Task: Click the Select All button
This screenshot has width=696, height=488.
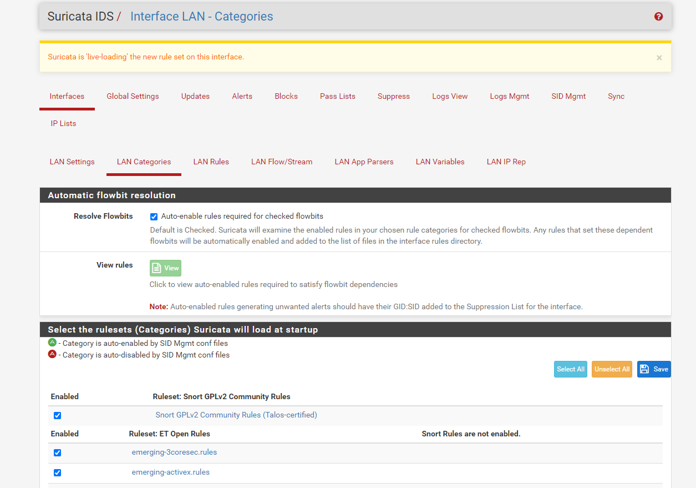Action: (x=571, y=369)
